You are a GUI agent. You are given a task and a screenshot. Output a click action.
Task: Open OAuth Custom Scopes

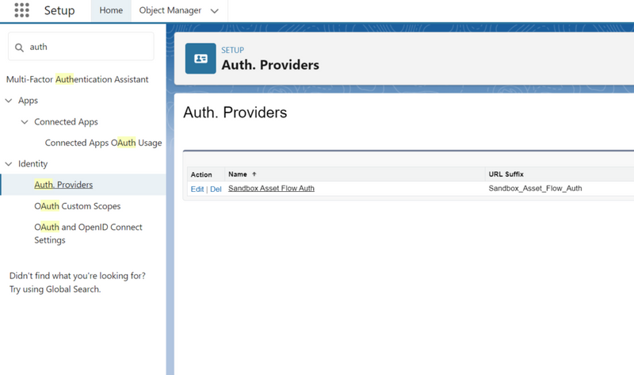[77, 206]
